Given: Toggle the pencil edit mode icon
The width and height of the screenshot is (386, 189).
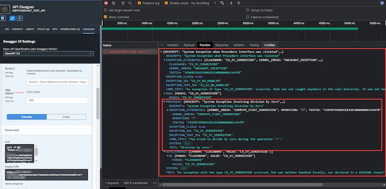Looking at the screenshot, I should pyautogui.click(x=13, y=18).
